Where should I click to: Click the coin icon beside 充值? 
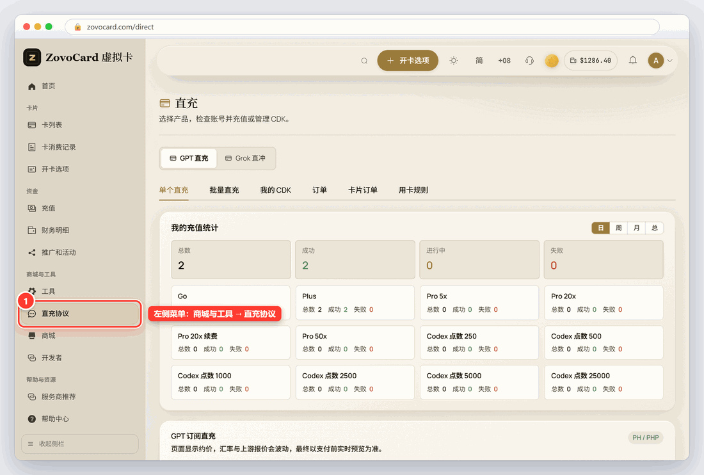click(x=32, y=208)
